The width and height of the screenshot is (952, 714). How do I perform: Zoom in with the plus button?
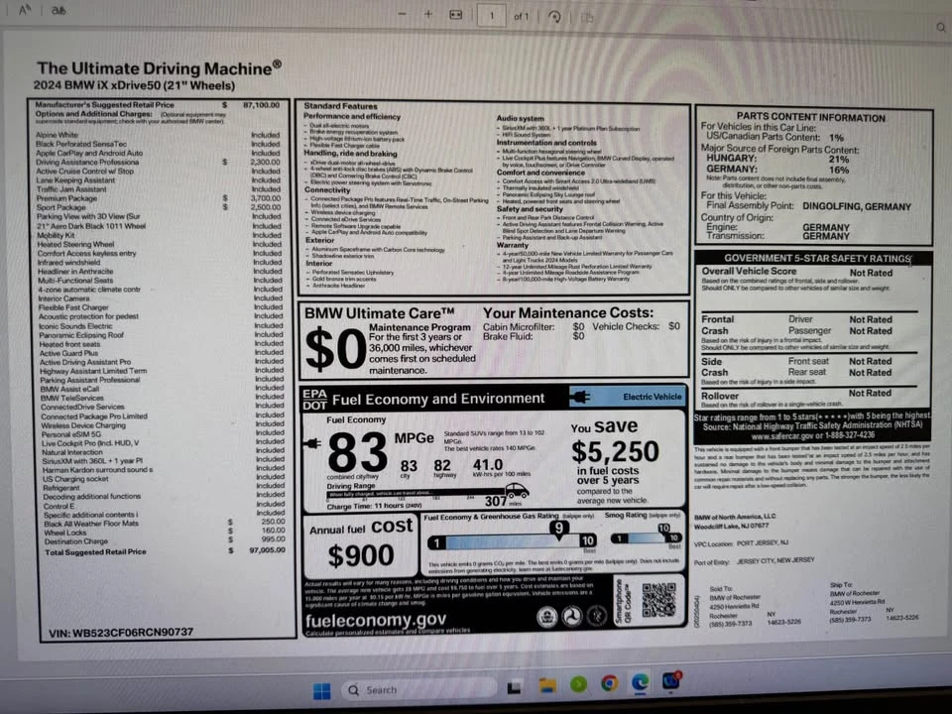pos(428,14)
